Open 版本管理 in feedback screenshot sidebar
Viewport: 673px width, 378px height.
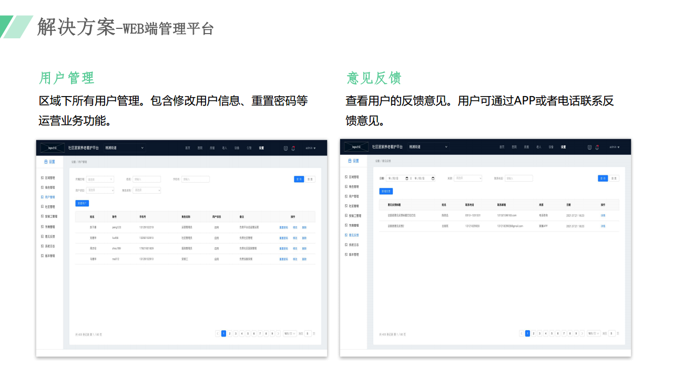pos(352,255)
